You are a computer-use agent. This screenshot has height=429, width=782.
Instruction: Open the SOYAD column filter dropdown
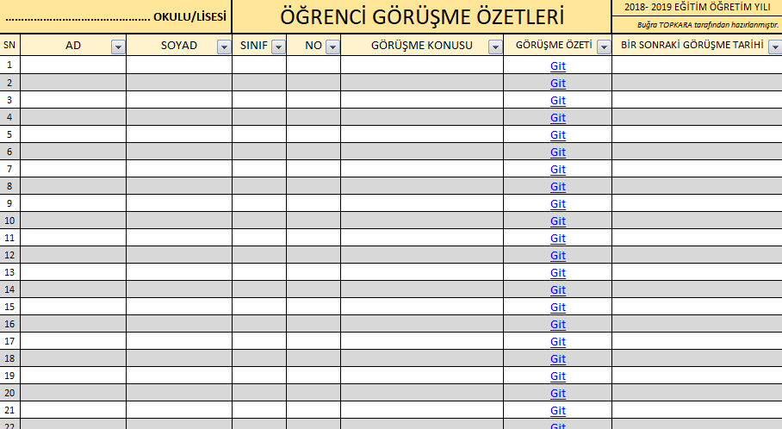click(224, 47)
